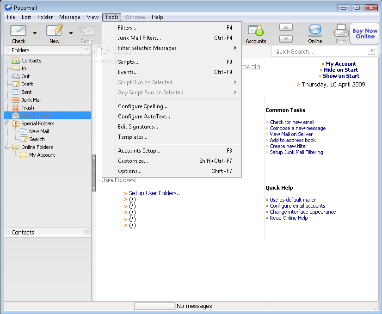382x314 pixels.
Task: Open the Edit menu
Action: coord(26,17)
